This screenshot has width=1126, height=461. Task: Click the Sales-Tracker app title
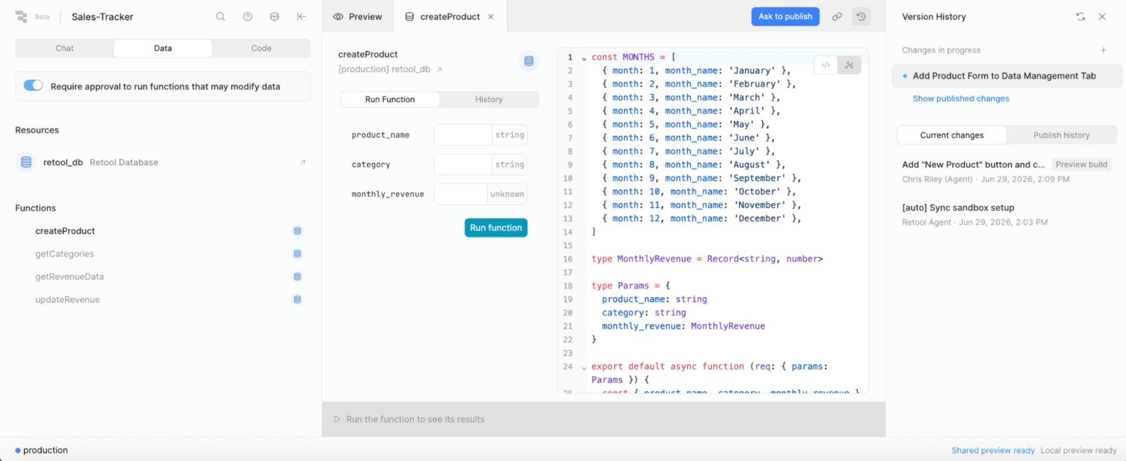coord(103,17)
